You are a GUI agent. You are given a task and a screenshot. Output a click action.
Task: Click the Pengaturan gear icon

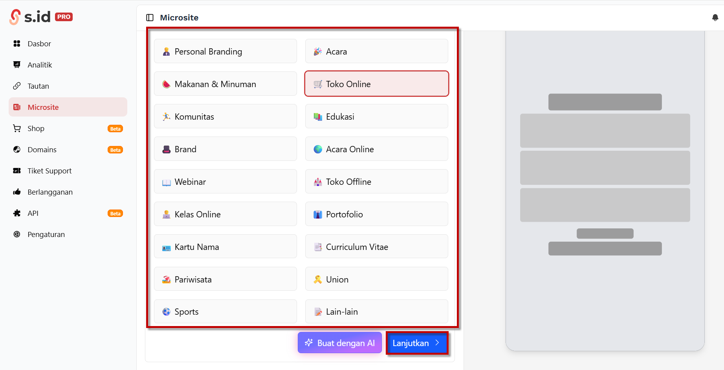point(17,234)
